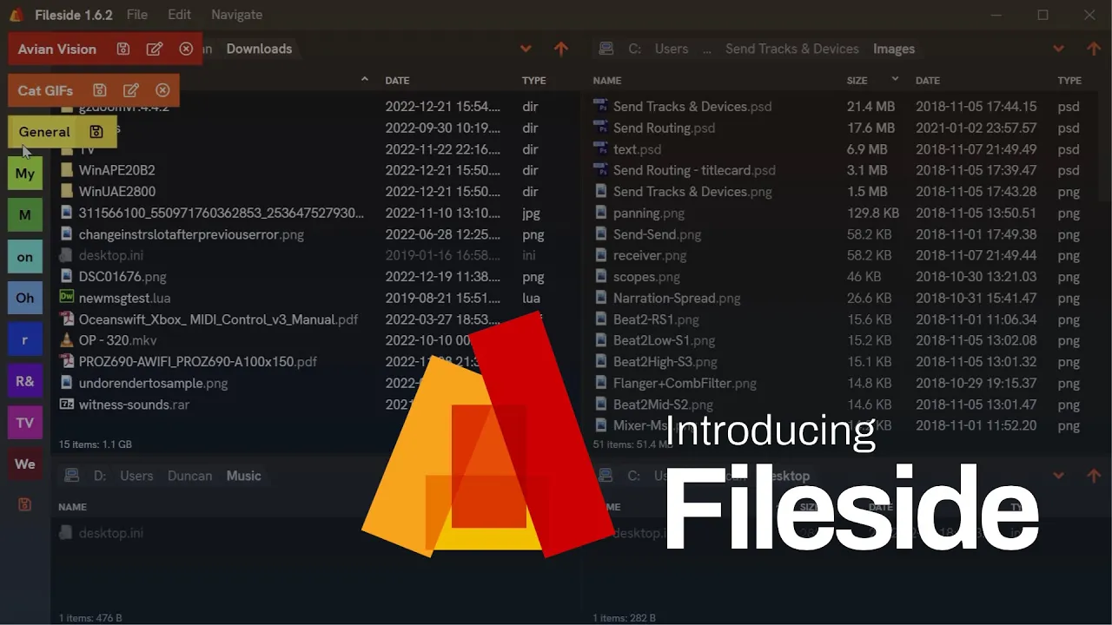Click the icon of newmsgtest.lua

coord(67,298)
